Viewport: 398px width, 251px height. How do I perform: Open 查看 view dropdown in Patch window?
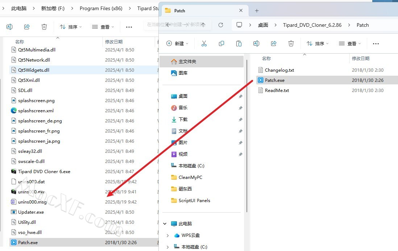(x=350, y=43)
